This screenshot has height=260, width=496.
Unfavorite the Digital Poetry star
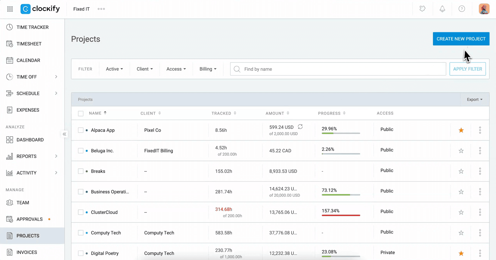(461, 253)
